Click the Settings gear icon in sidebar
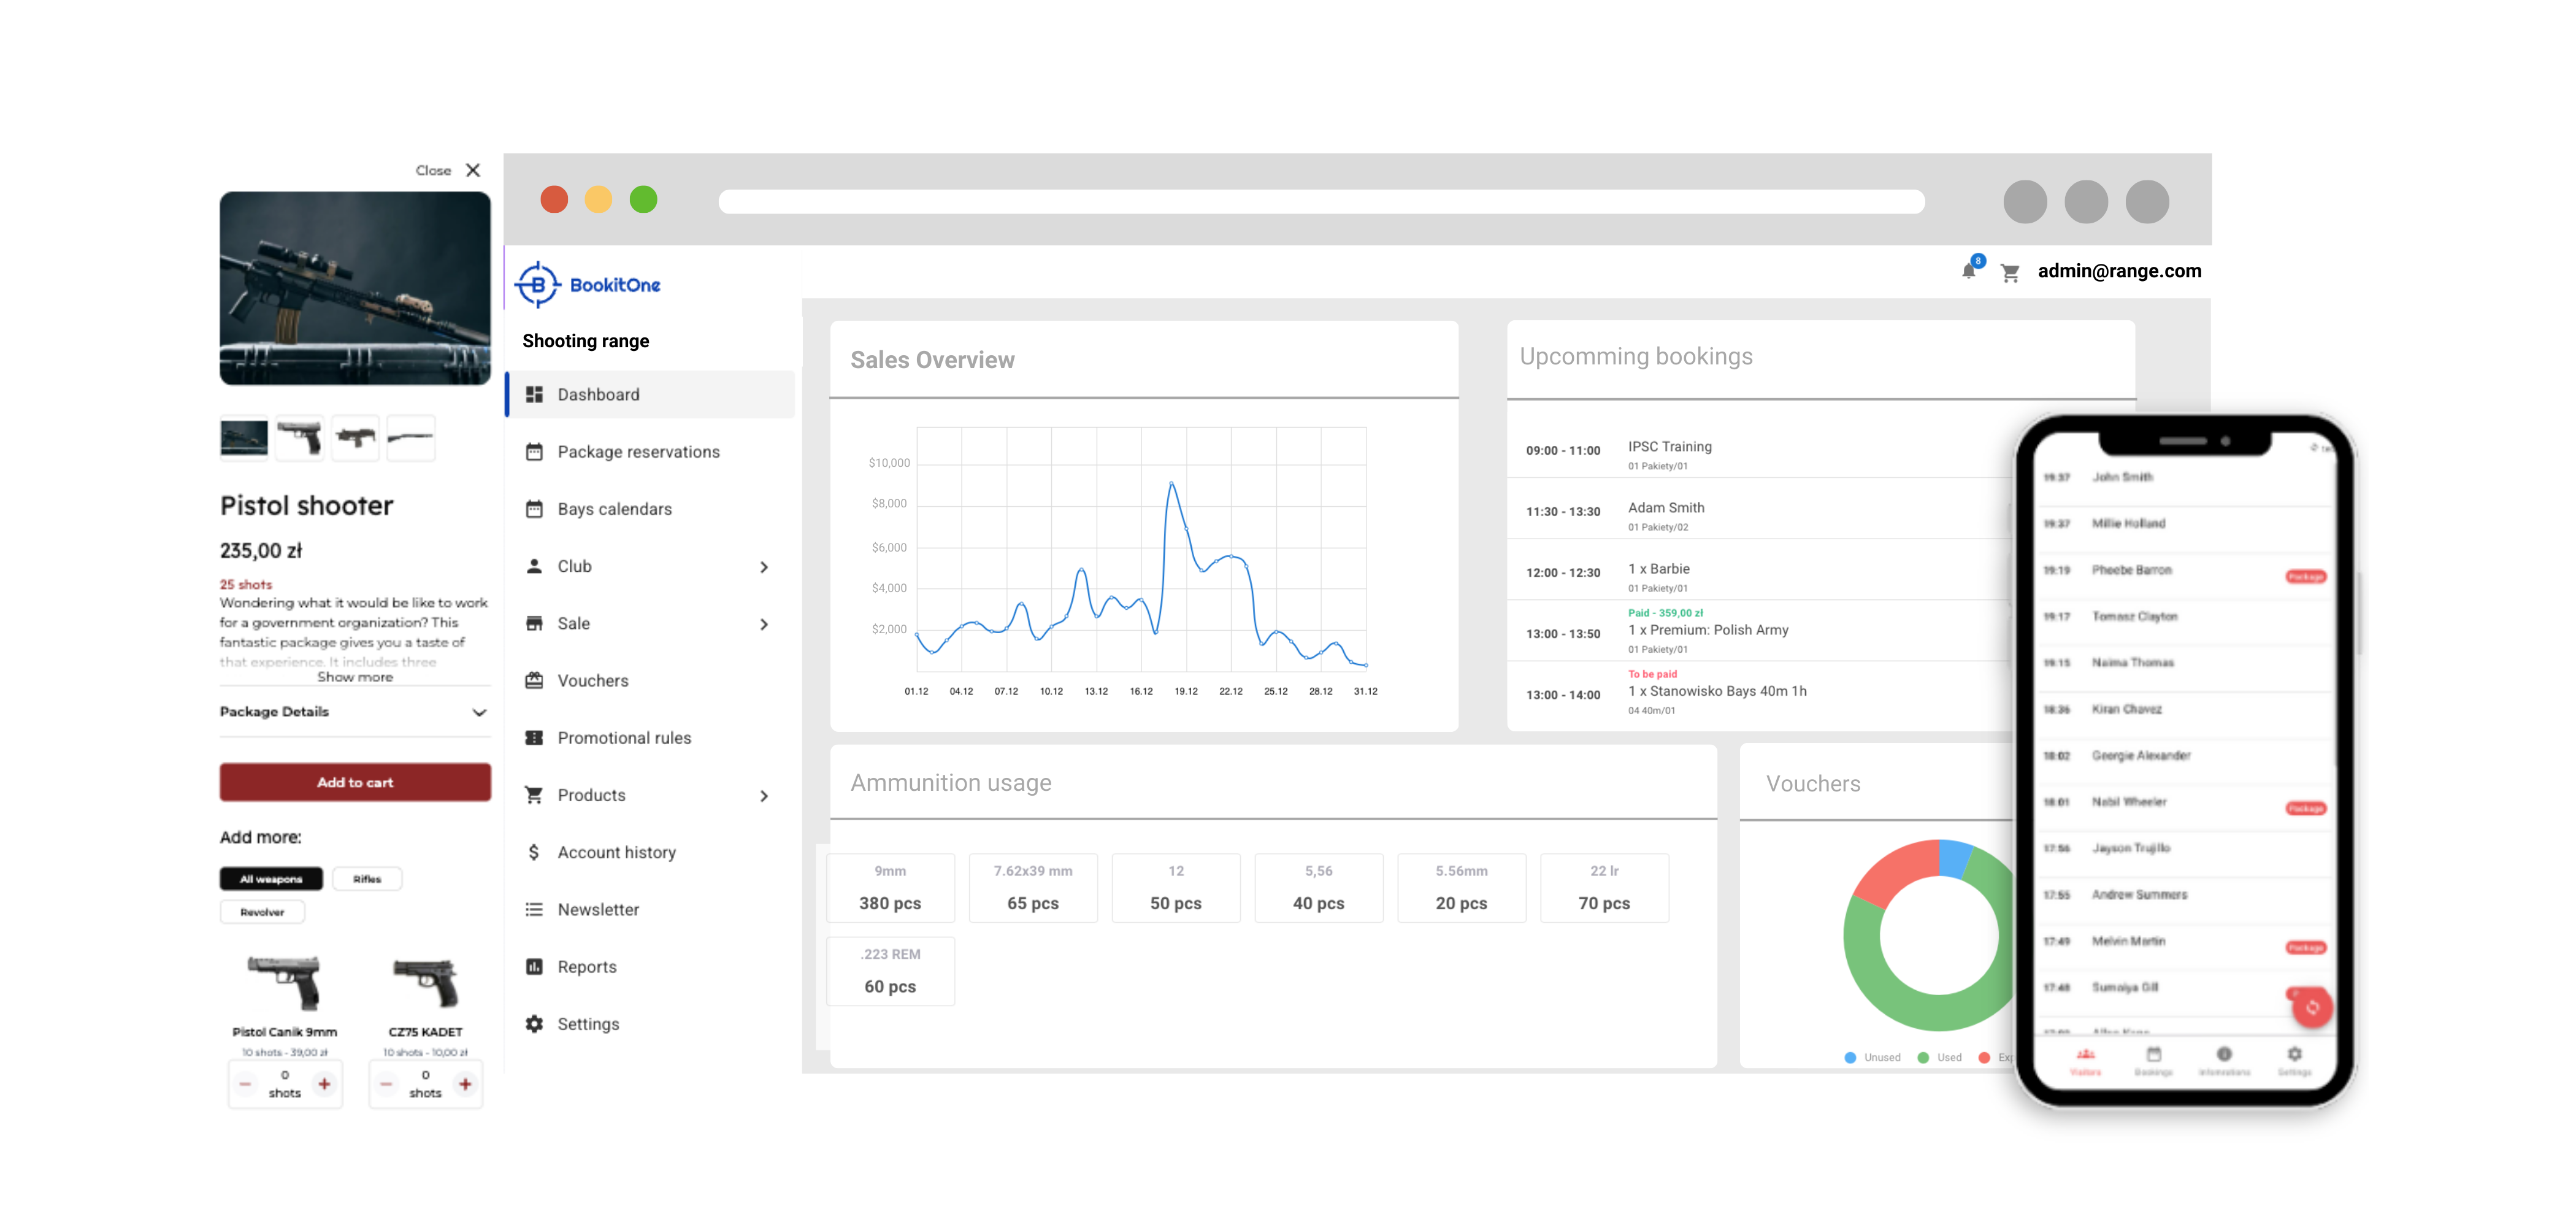 [534, 1024]
